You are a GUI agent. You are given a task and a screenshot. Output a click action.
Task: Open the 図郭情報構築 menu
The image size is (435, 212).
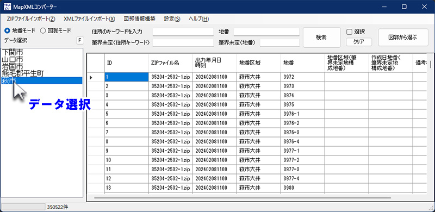click(140, 19)
